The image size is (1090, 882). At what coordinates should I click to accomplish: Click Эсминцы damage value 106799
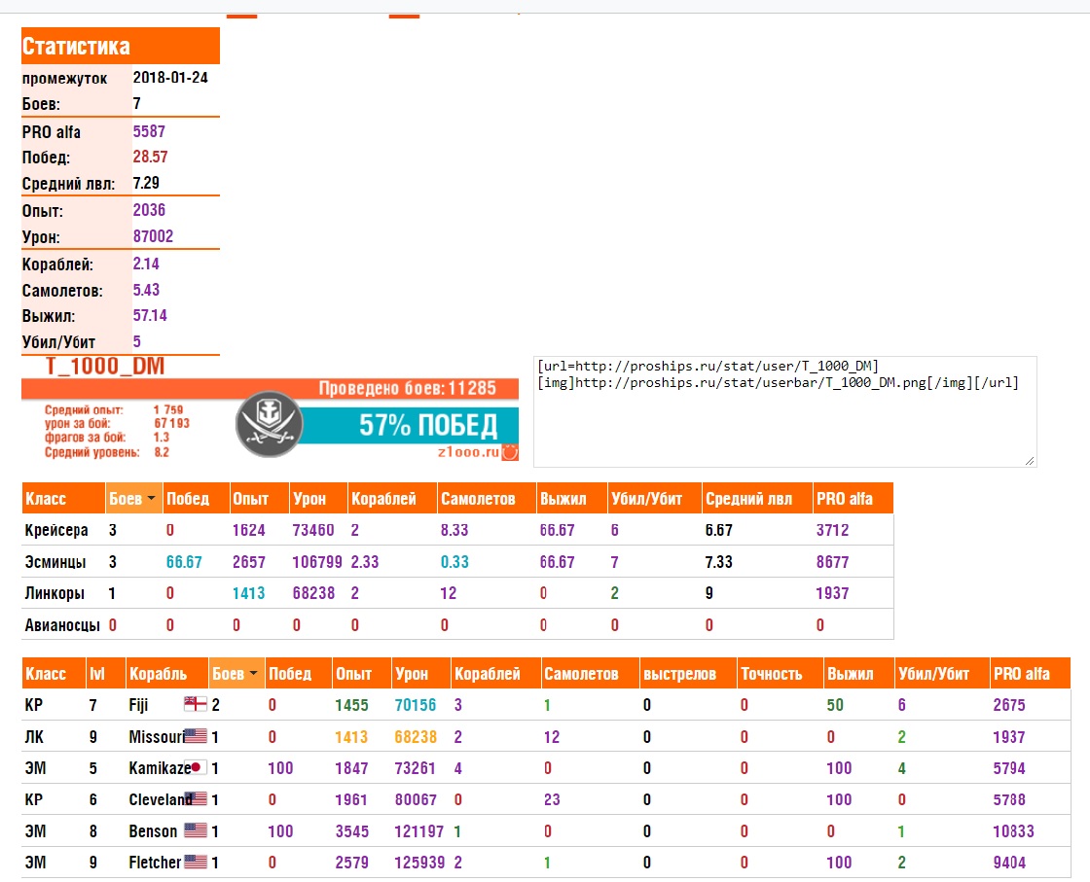[317, 562]
